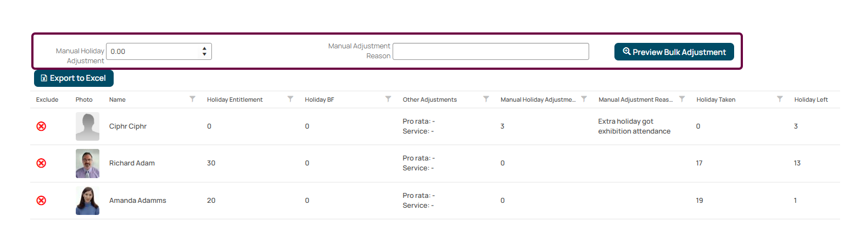Screen dimensions: 867x249
Task: Exclude Richard Adam using red cross icon
Action: tap(41, 163)
